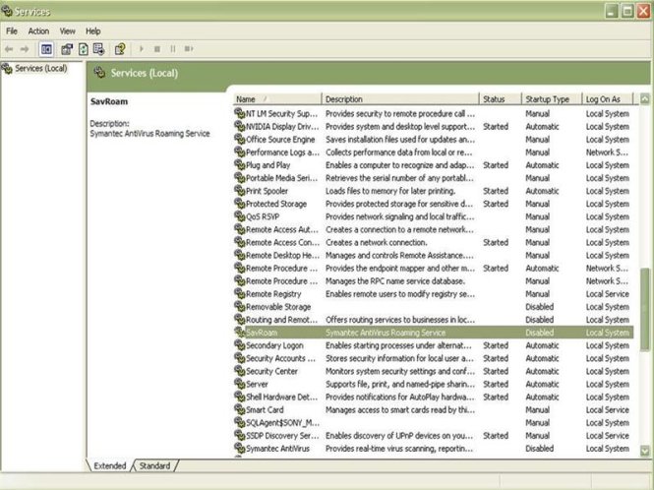
Task: Open the File menu
Action: click(x=12, y=31)
